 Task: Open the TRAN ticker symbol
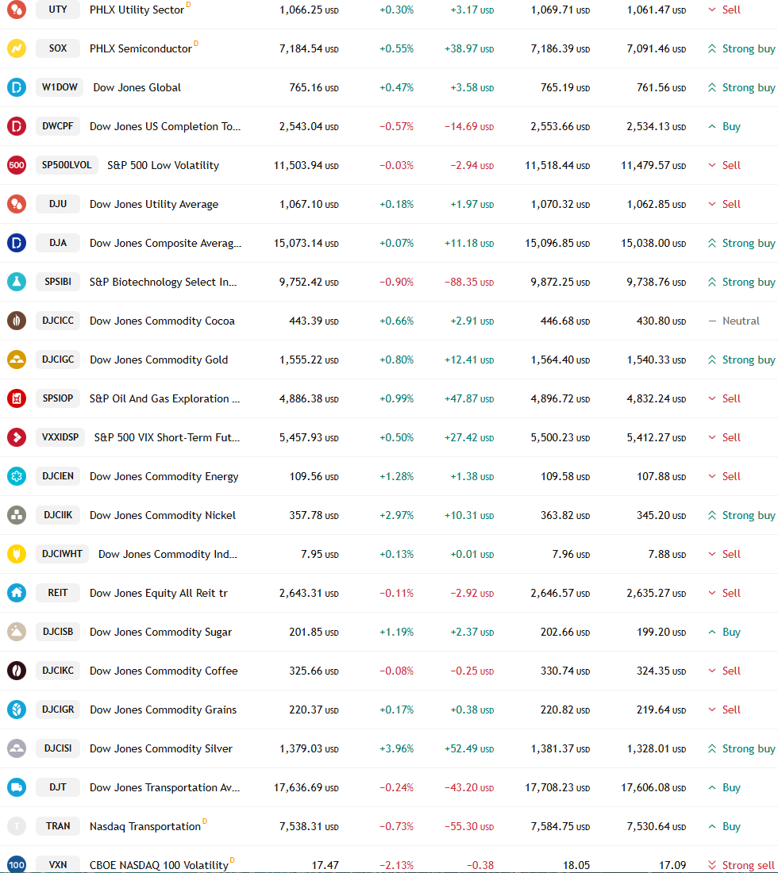click(x=58, y=826)
